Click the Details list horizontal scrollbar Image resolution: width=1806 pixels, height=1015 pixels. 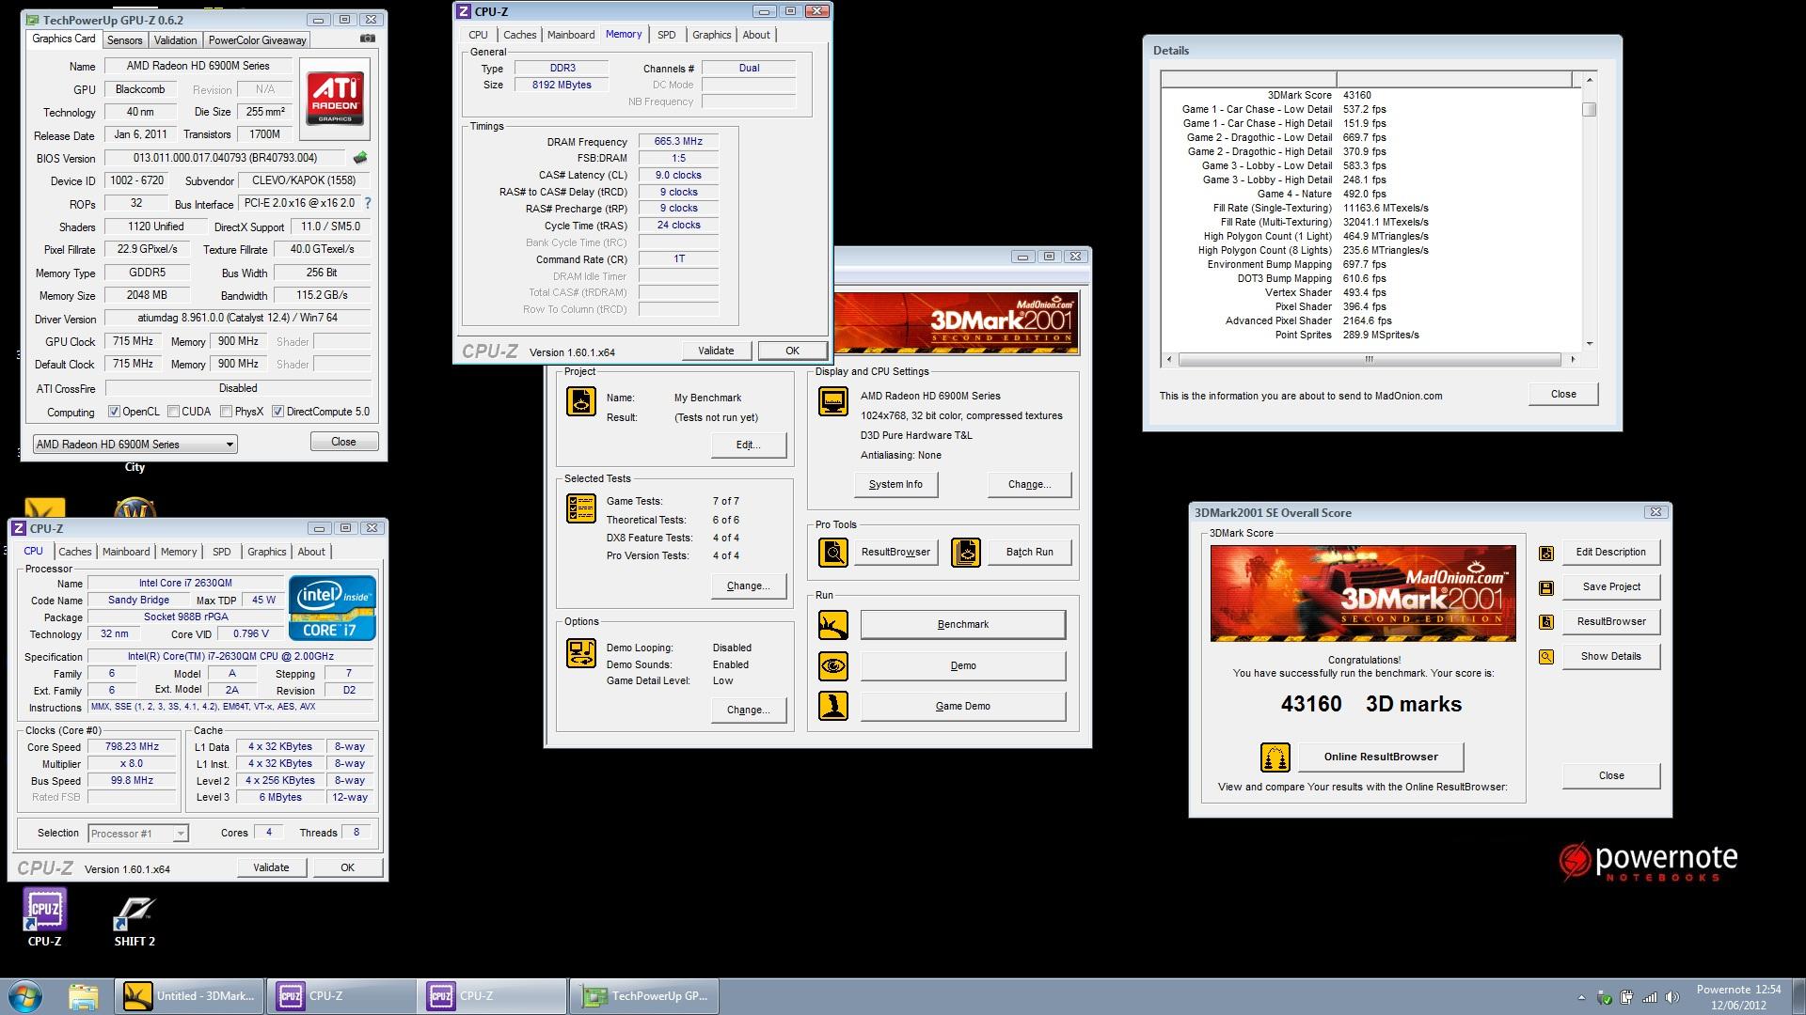pos(1369,359)
